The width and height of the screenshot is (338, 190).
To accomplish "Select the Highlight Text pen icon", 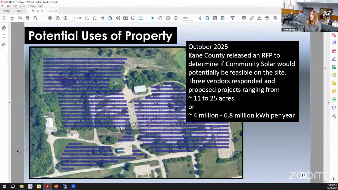I will pyautogui.click(x=252, y=18).
